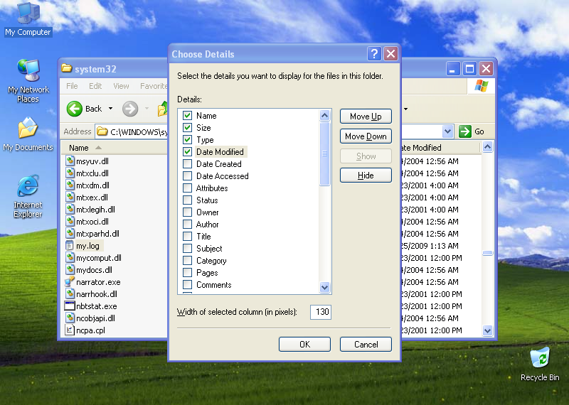Open the Address bar dropdown arrow
The width and height of the screenshot is (569, 405).
448,131
